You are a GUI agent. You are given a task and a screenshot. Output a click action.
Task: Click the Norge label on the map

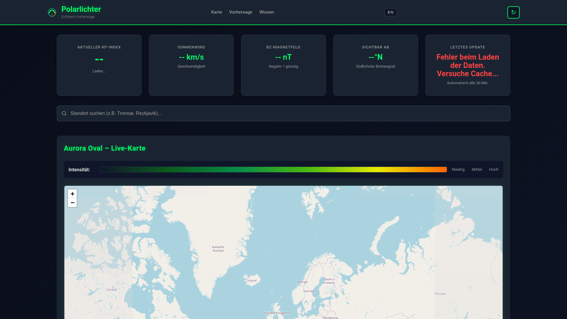[x=303, y=282]
